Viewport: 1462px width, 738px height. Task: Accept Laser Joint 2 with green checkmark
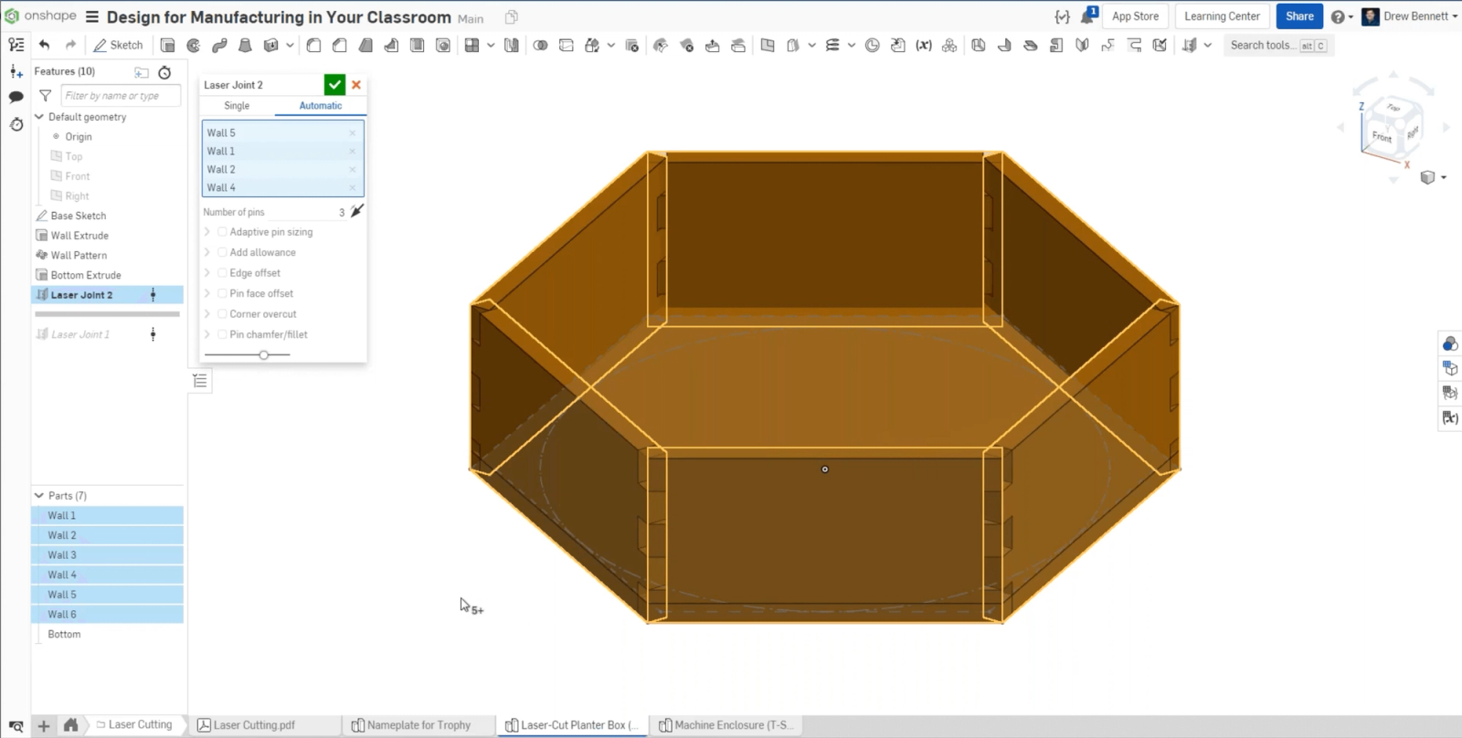[334, 85]
